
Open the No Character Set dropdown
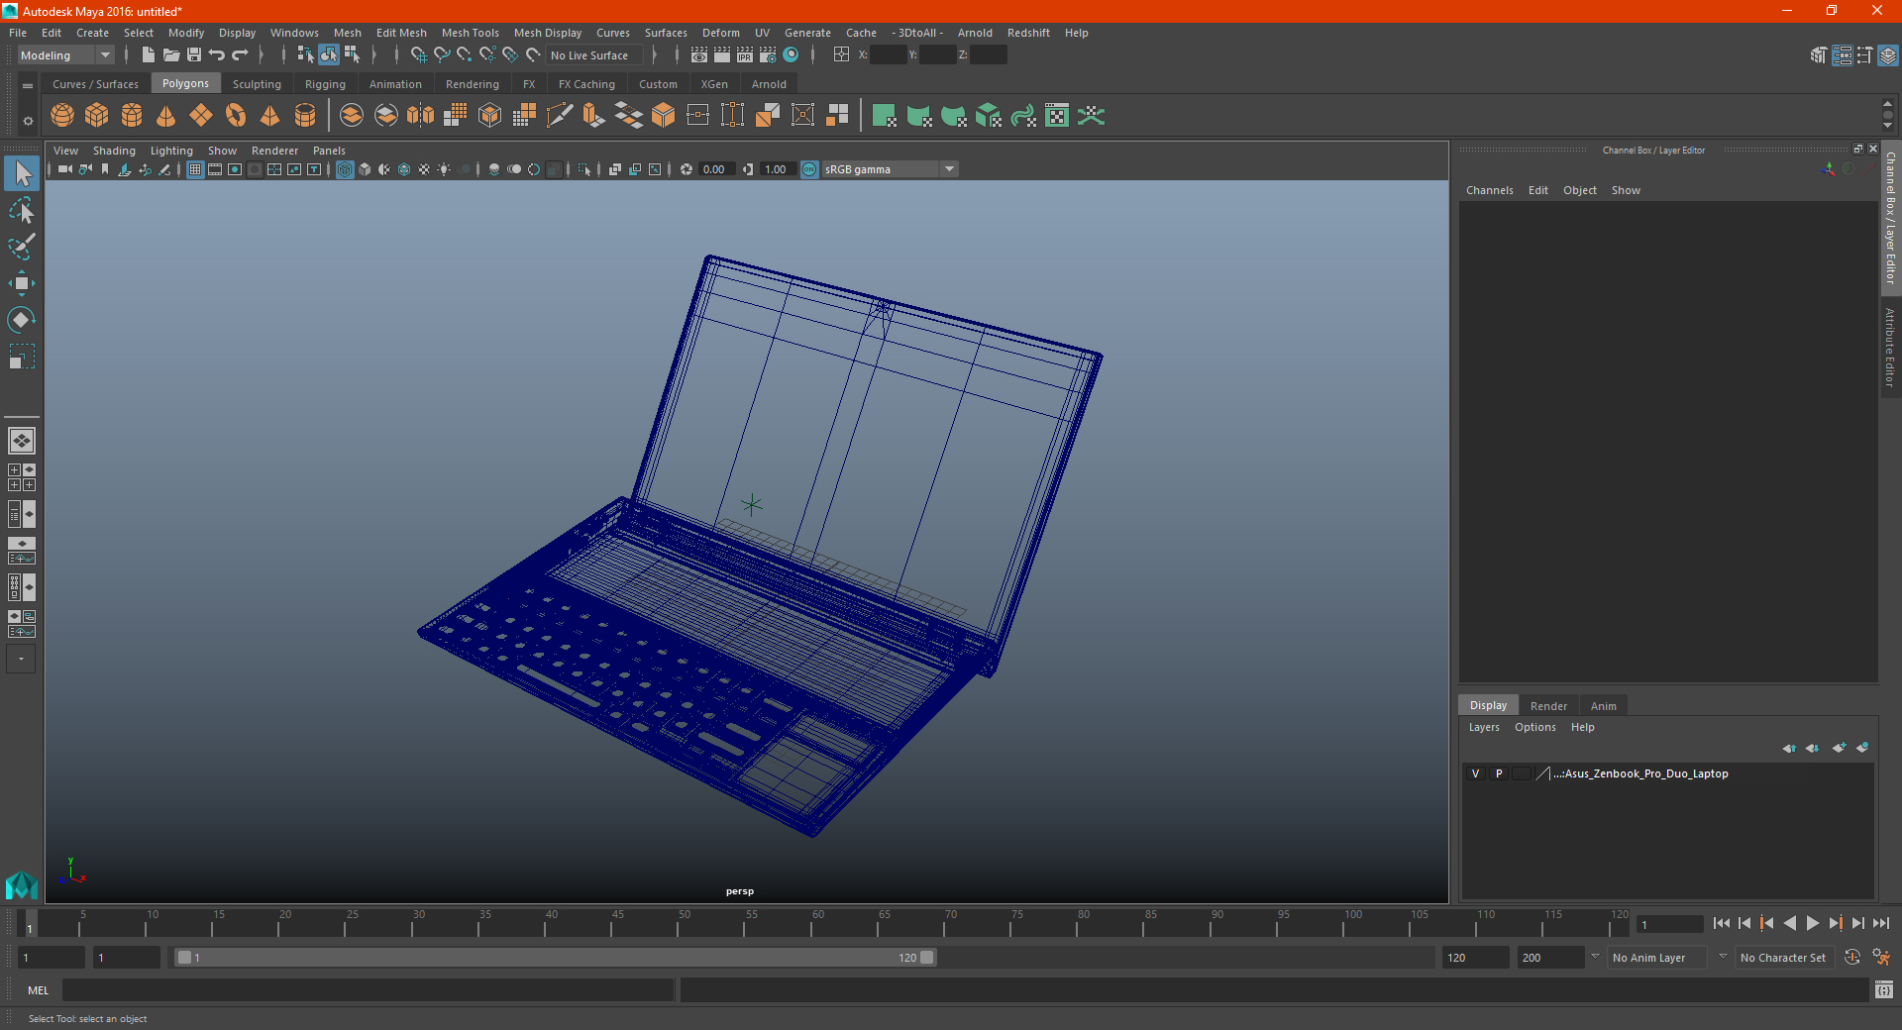1784,958
